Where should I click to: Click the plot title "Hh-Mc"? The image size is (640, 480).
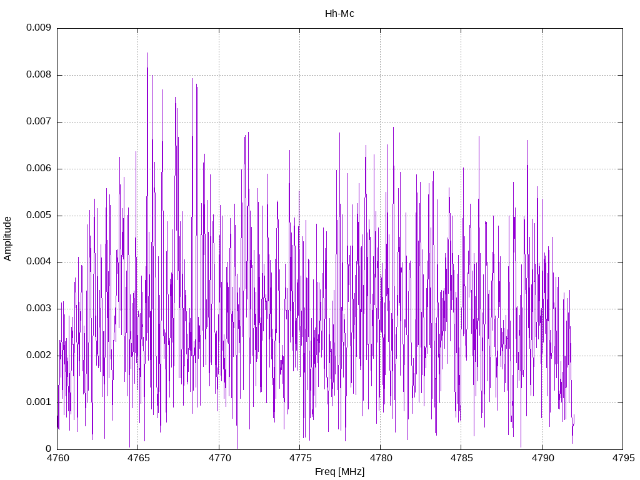339,14
